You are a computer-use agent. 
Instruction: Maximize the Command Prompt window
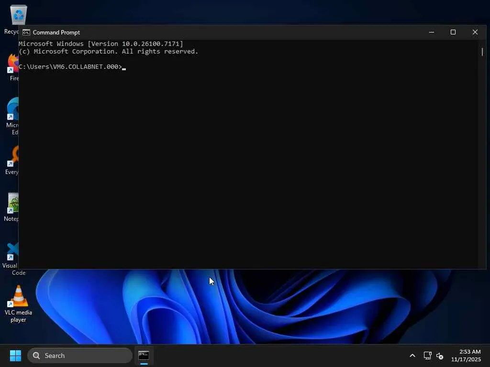coord(453,32)
